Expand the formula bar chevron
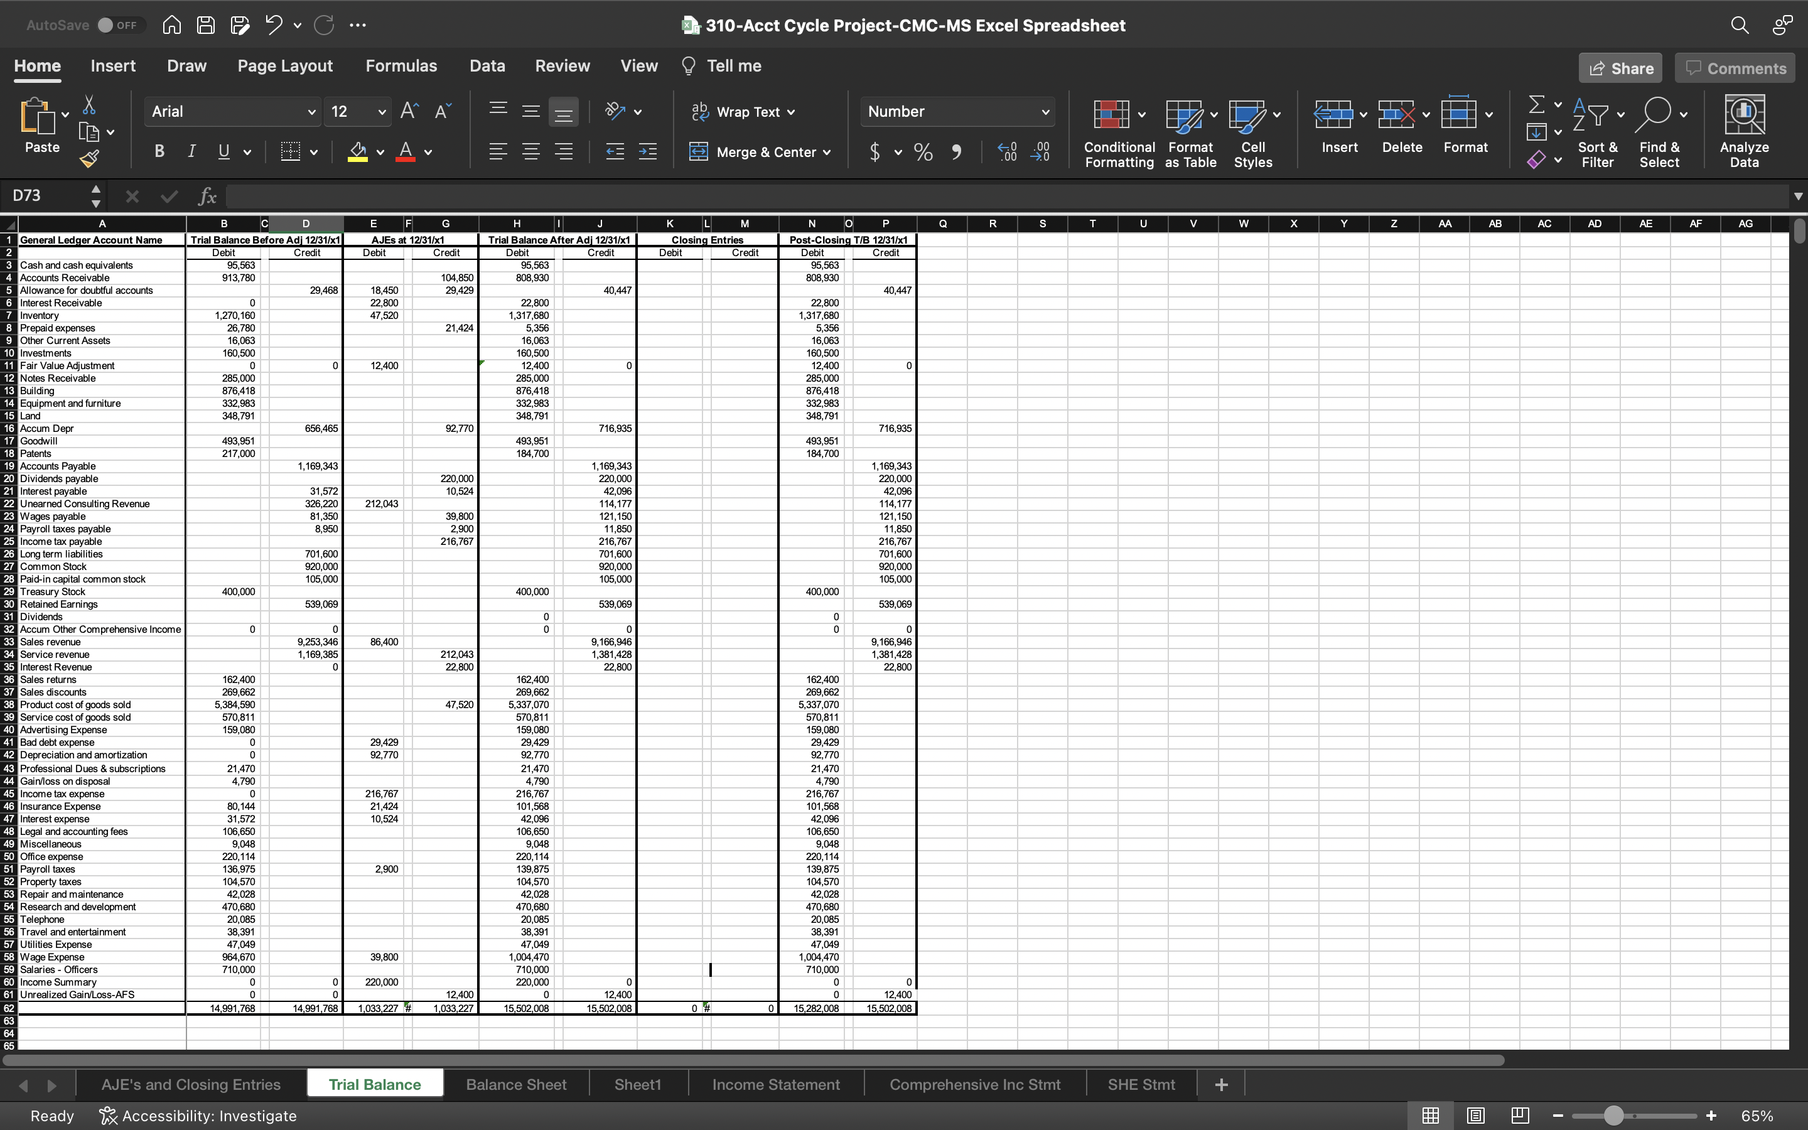The width and height of the screenshot is (1808, 1130). [x=1797, y=196]
